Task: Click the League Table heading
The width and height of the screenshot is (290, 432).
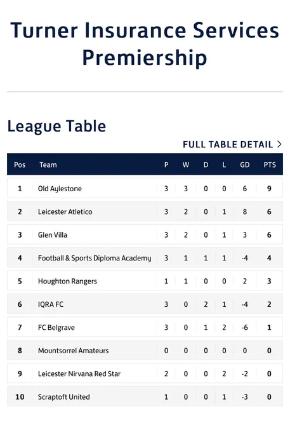Action: [x=56, y=126]
